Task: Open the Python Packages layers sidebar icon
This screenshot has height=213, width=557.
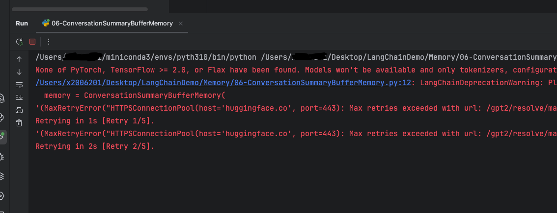Action: pos(2,176)
